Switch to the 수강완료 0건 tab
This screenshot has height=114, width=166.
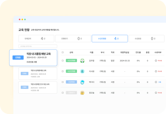[x=146, y=39]
